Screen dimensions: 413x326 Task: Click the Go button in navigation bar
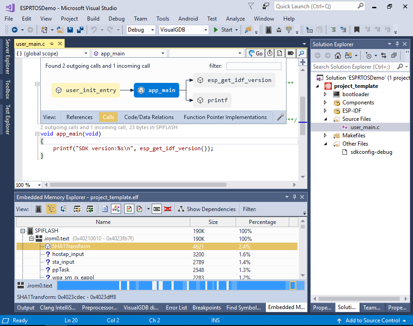click(x=255, y=54)
